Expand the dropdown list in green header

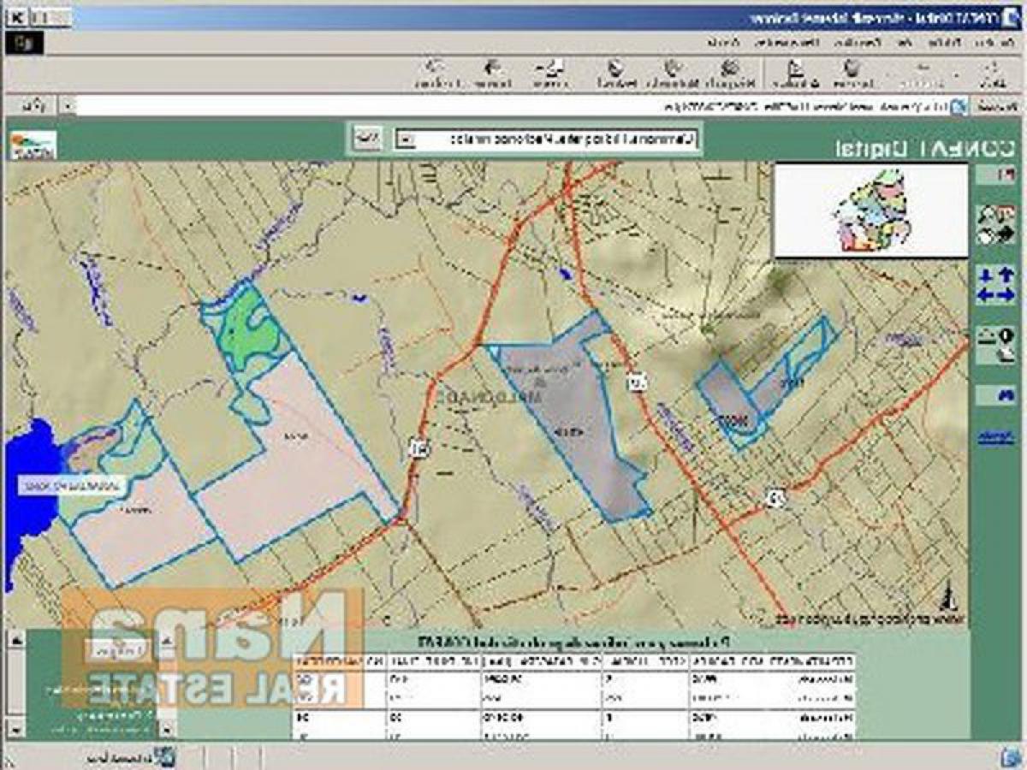click(x=407, y=139)
